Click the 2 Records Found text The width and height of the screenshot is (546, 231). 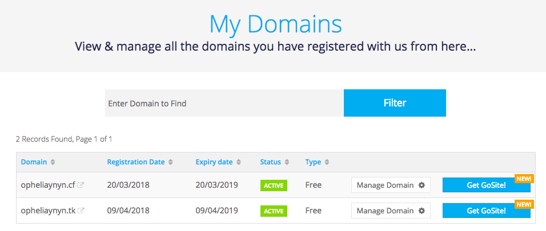click(x=64, y=139)
